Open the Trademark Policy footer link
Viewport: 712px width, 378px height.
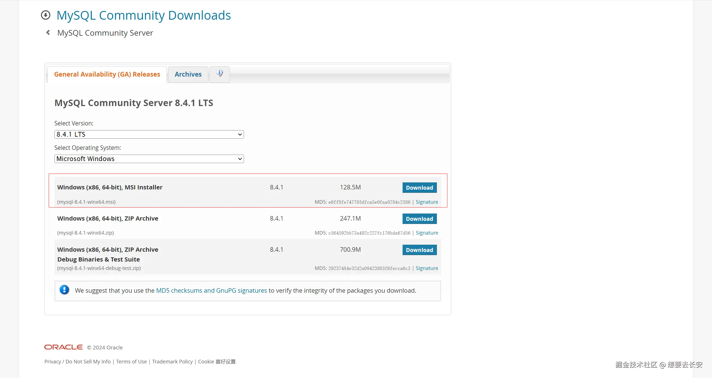click(172, 362)
